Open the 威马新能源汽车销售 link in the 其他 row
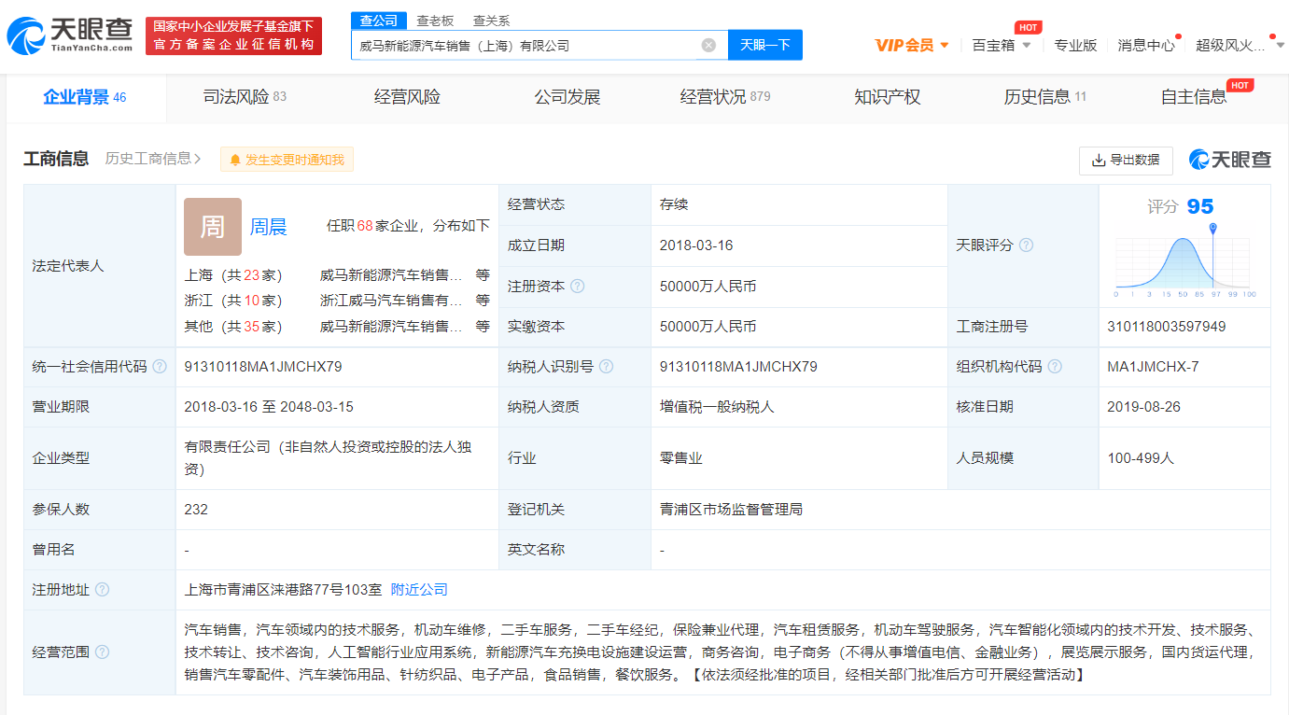Viewport: 1289px width, 715px height. click(x=391, y=327)
